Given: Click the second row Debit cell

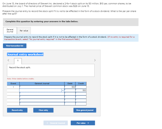Looking at the screenshot, I should [70, 91].
